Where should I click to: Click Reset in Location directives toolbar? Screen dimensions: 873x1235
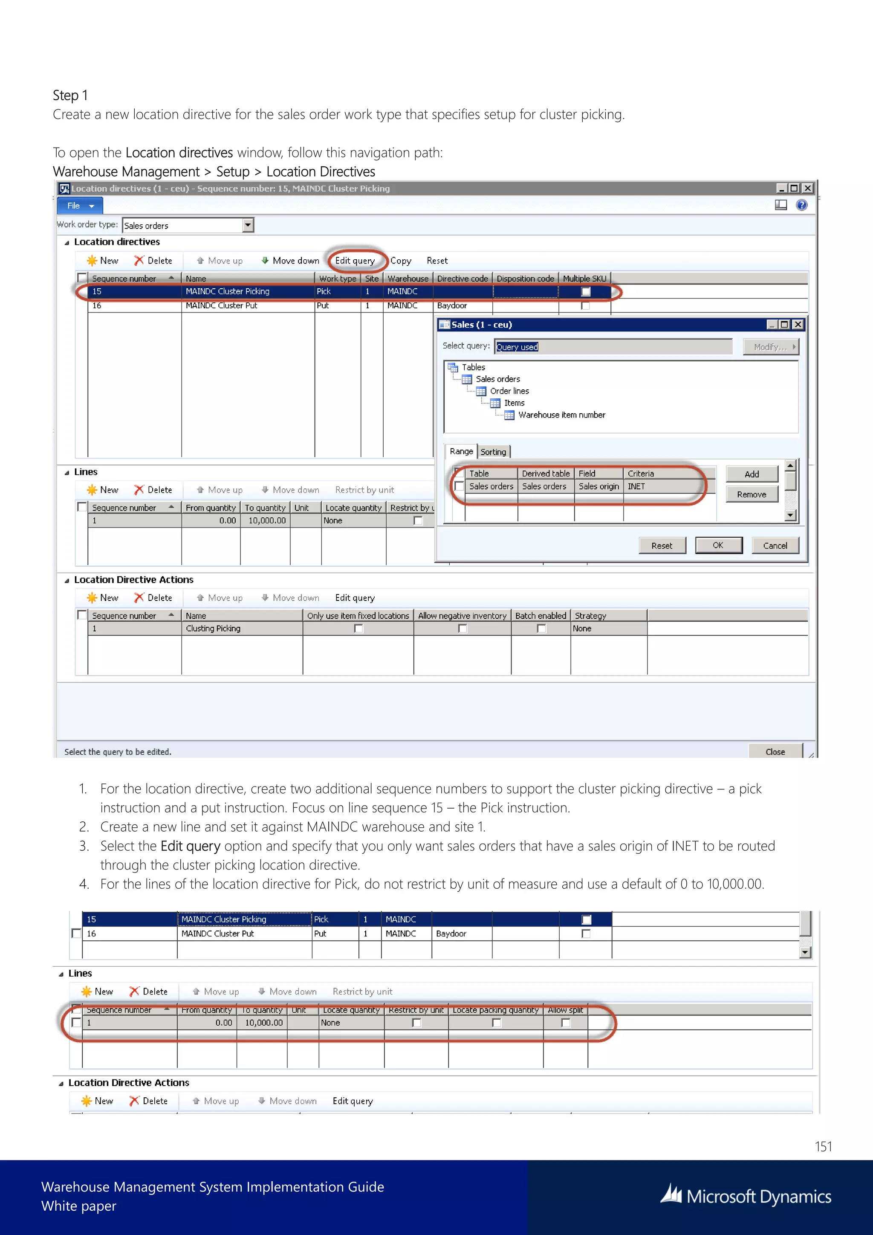(x=437, y=260)
